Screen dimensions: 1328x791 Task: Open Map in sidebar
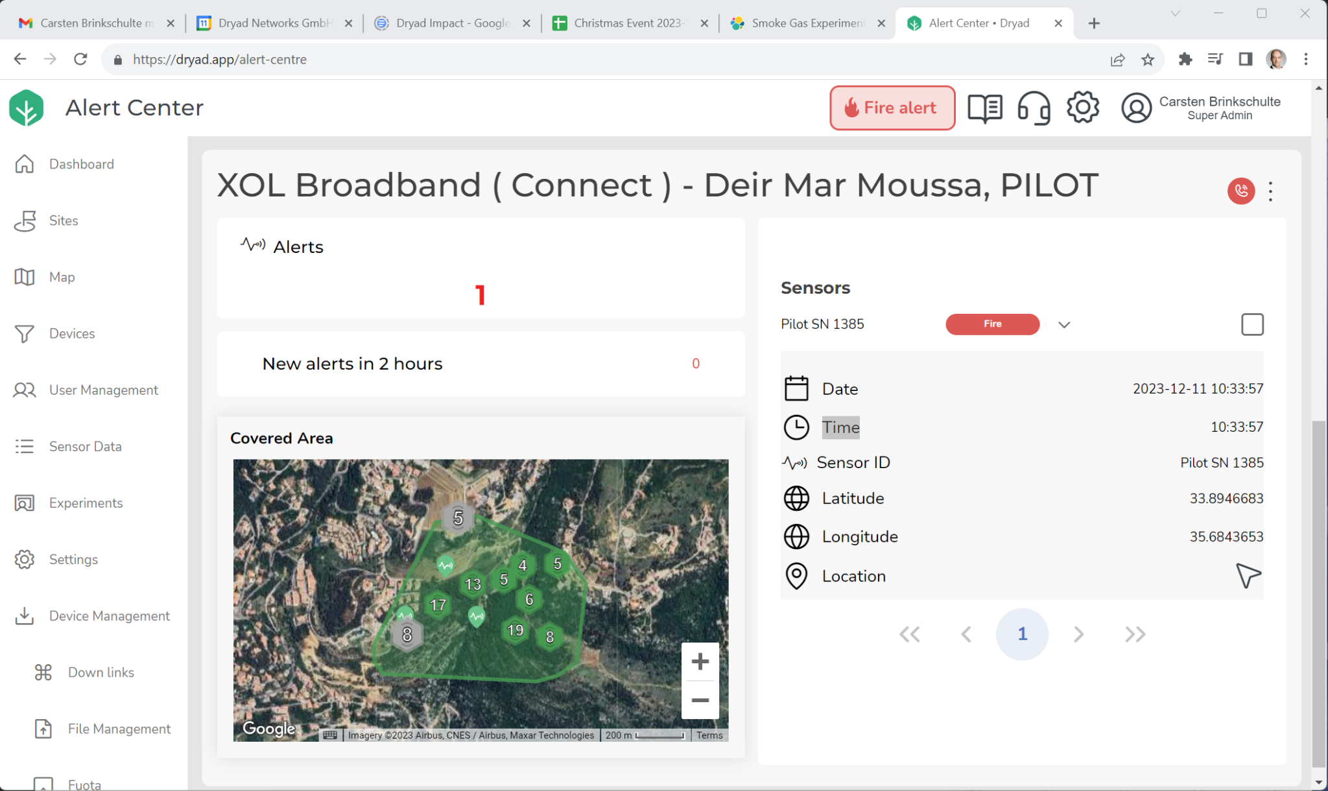[x=62, y=277]
